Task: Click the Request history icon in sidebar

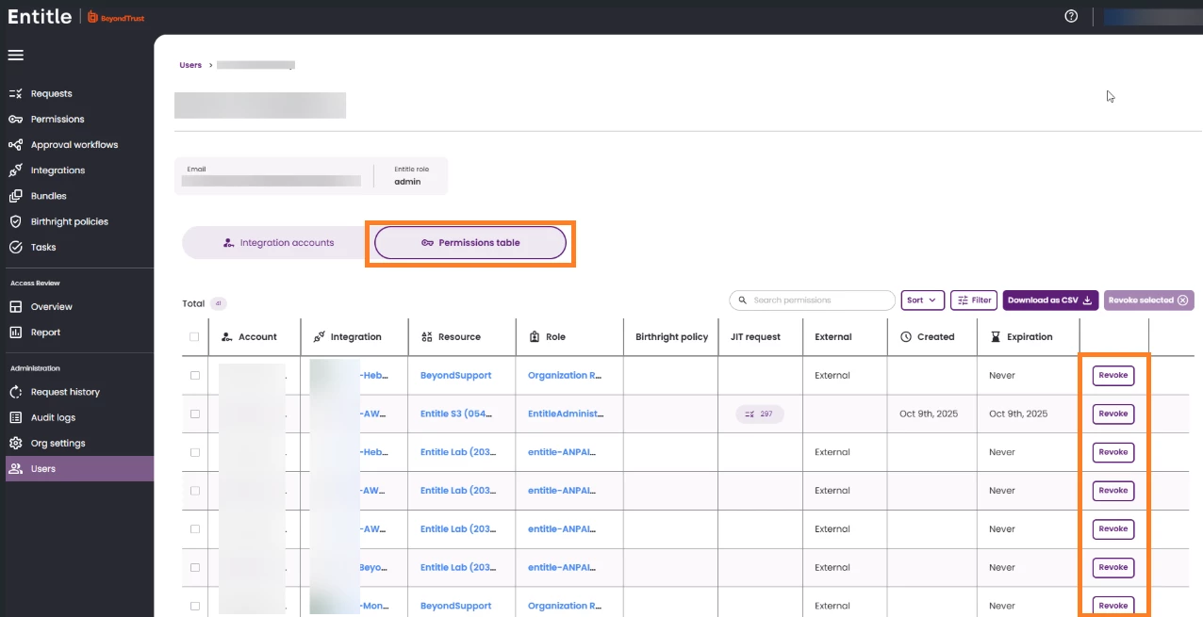Action: 15,392
